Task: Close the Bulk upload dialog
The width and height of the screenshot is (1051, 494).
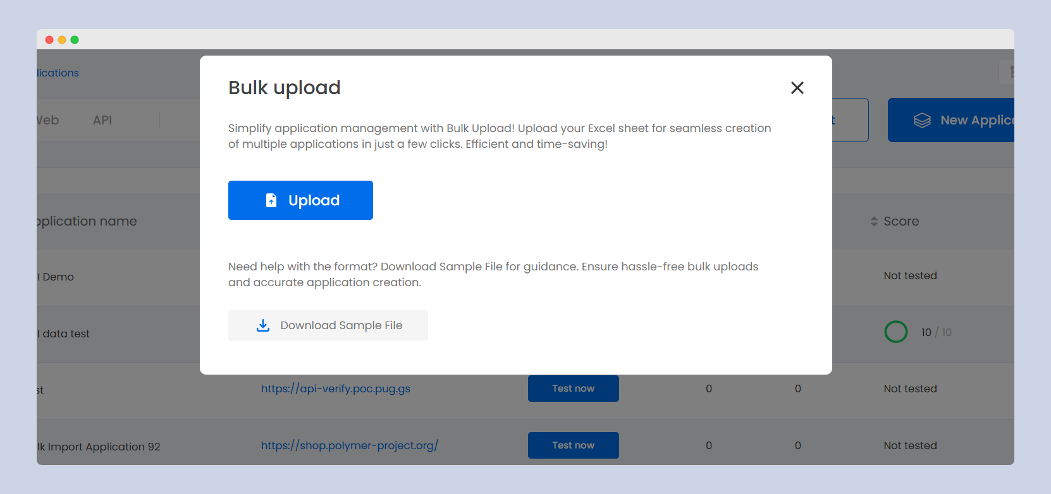Action: click(797, 88)
